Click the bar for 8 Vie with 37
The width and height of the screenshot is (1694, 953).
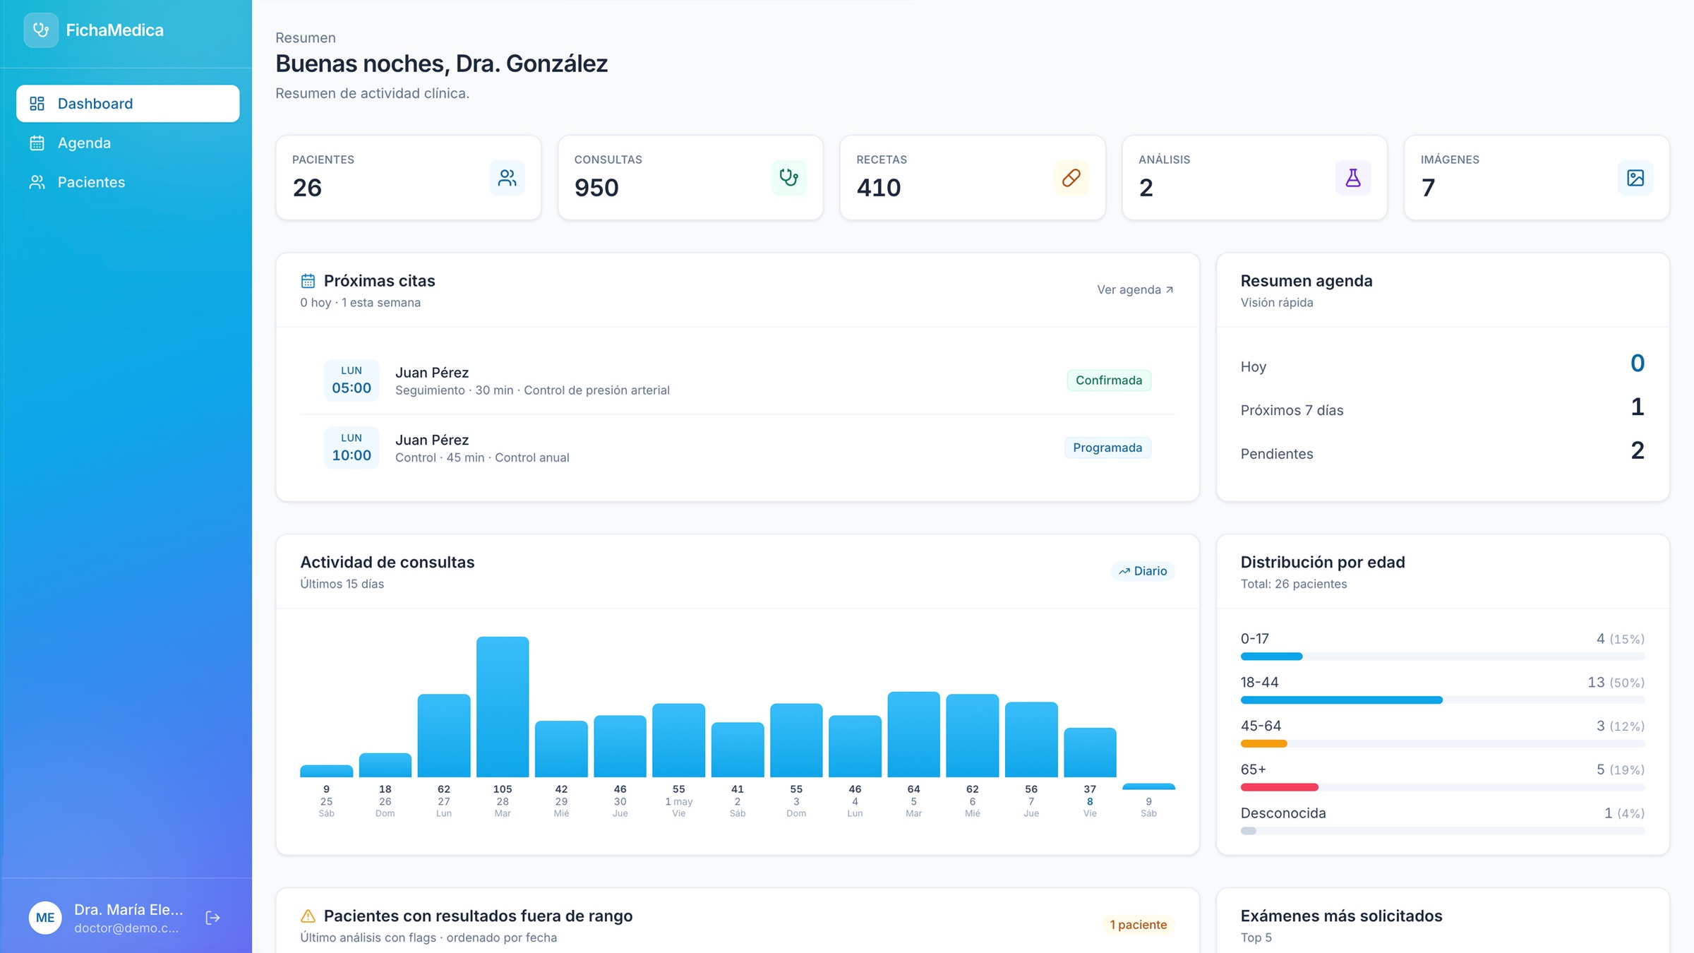(1090, 753)
